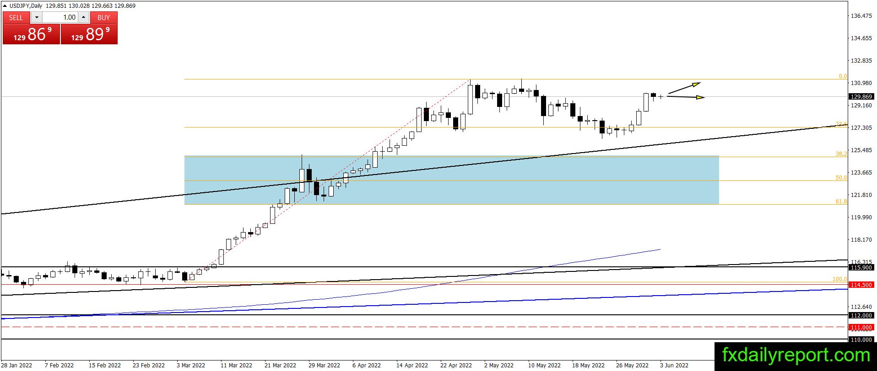877x371 pixels.
Task: Click the 130.980 price axis label
Action: point(861,83)
